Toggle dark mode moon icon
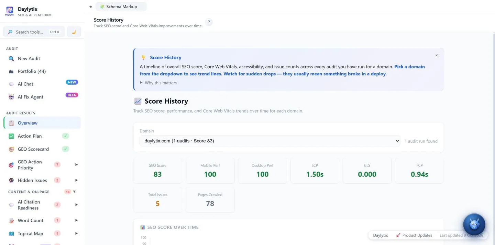 tap(74, 32)
